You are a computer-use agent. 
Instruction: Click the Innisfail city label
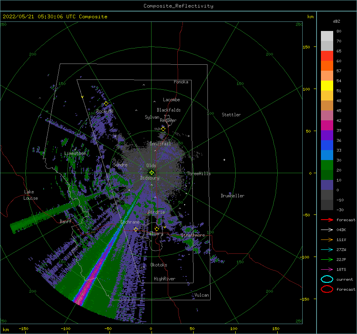(x=160, y=144)
